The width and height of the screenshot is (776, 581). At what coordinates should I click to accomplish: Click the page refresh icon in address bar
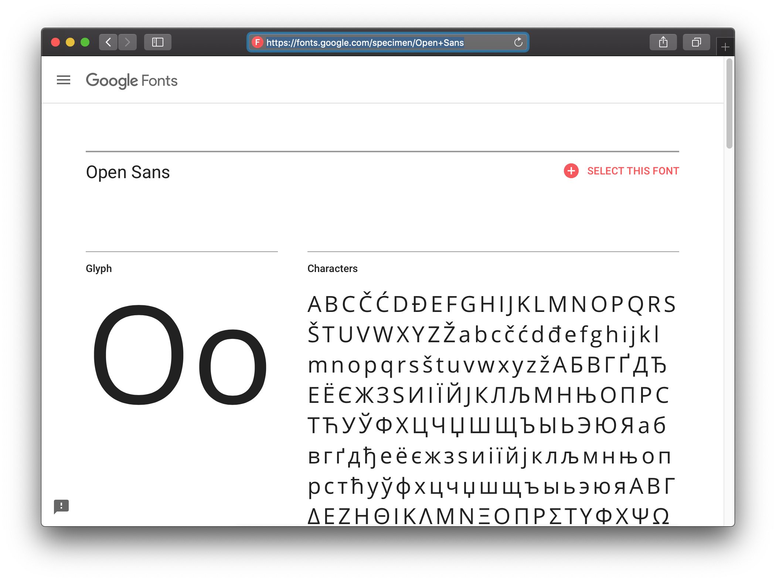[x=518, y=42]
